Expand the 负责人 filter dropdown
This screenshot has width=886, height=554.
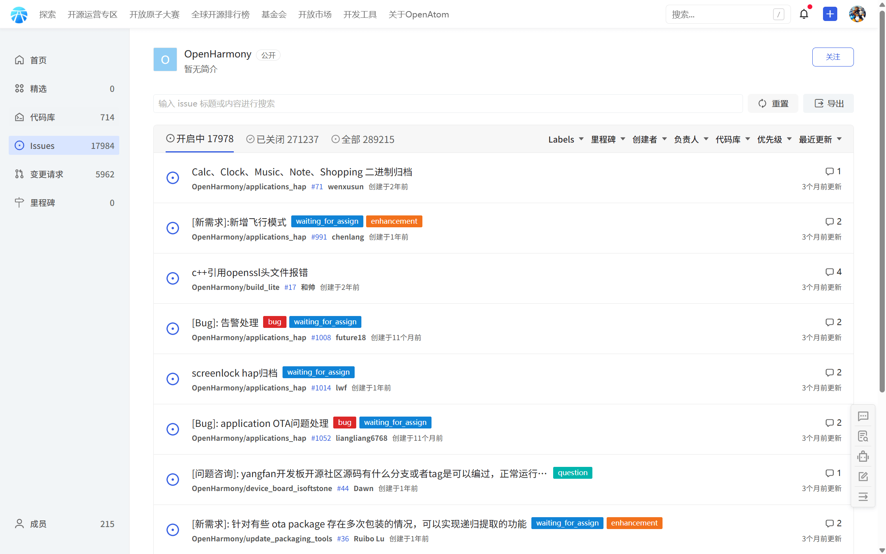(691, 139)
